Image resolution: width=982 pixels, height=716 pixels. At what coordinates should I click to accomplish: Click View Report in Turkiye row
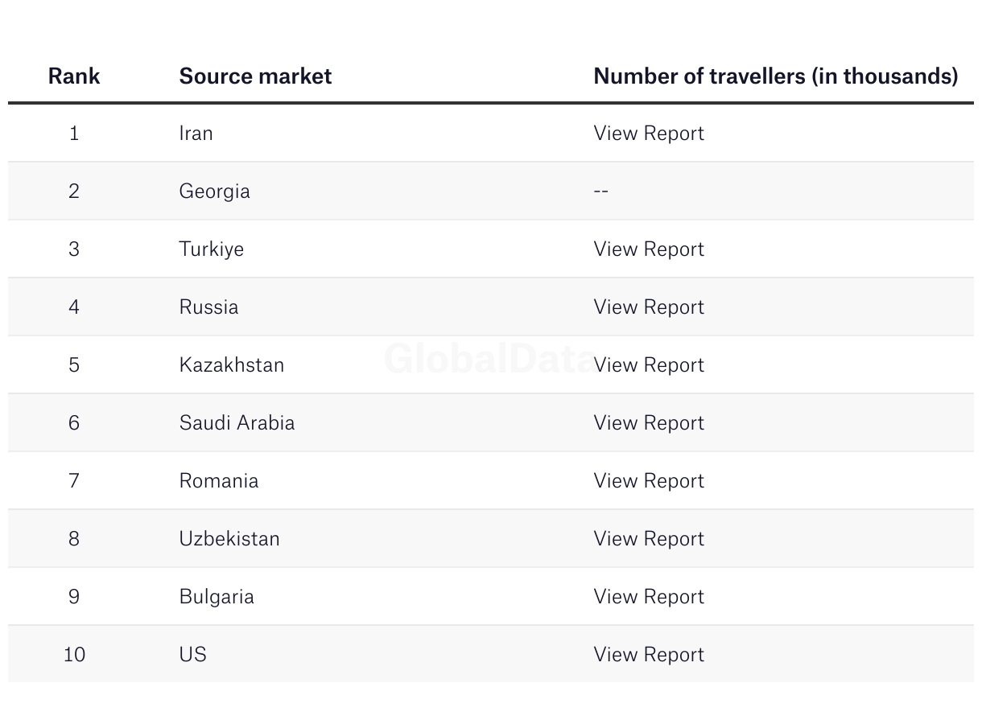pyautogui.click(x=649, y=249)
